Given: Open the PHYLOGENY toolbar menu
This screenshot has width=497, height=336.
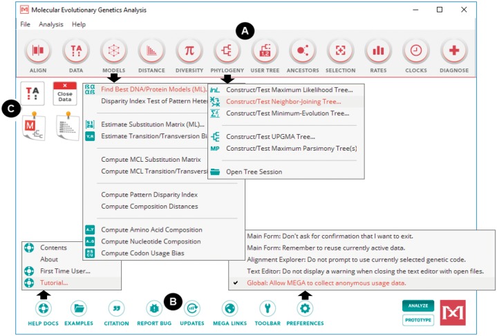Looking at the screenshot, I should click(x=227, y=50).
